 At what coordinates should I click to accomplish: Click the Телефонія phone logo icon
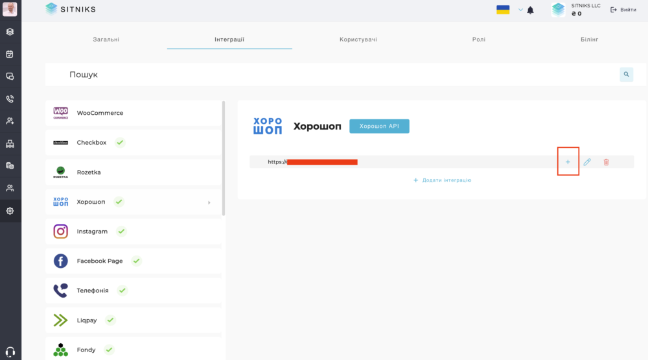(61, 291)
